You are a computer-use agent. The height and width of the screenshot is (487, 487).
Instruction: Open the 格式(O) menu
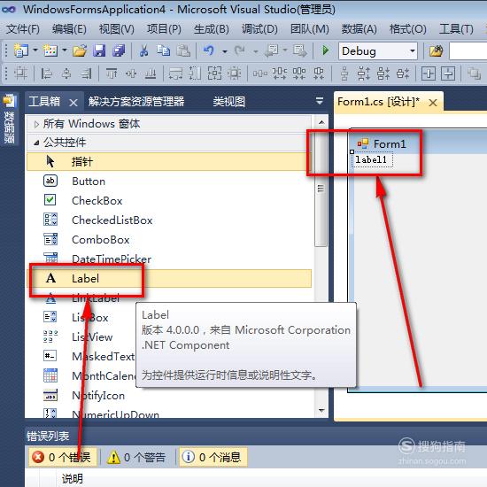click(x=408, y=29)
